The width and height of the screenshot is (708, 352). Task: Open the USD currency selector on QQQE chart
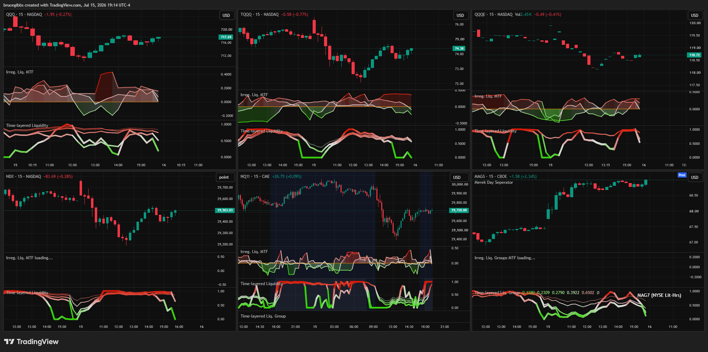point(695,15)
